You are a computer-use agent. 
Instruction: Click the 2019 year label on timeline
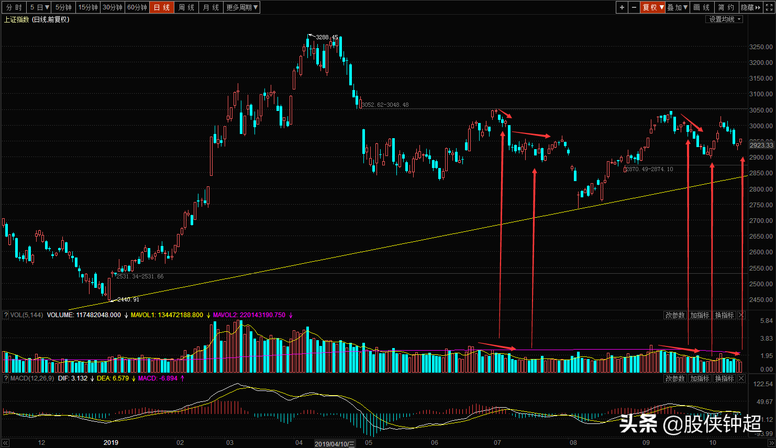111,443
